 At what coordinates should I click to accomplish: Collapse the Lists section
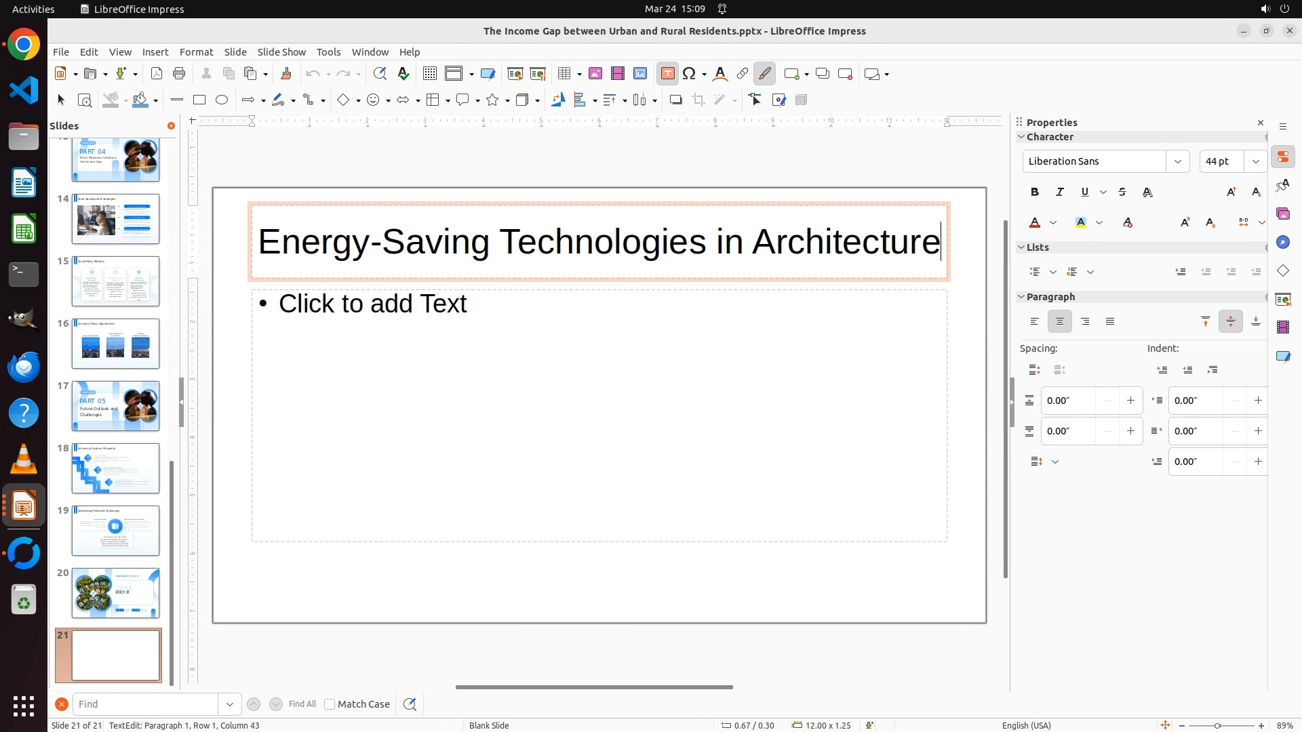coord(1021,247)
